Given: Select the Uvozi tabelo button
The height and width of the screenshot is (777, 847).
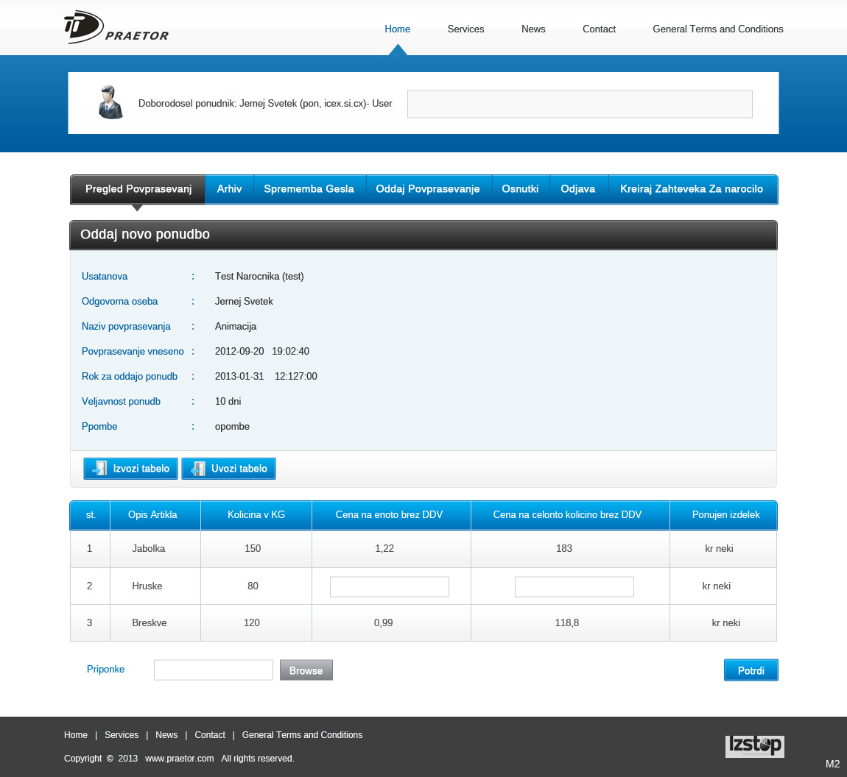Looking at the screenshot, I should tap(228, 468).
